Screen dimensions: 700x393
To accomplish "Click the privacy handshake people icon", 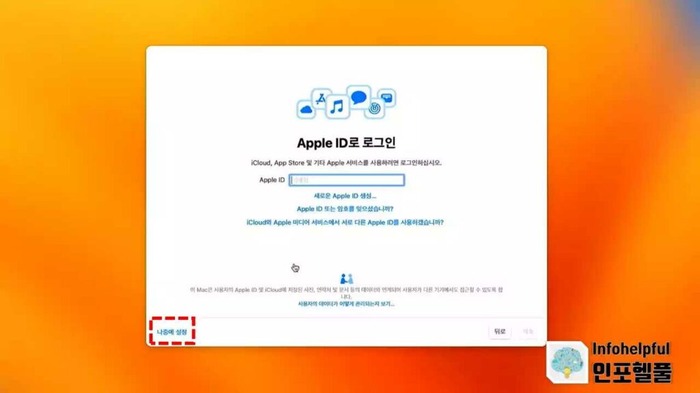I will pyautogui.click(x=347, y=279).
